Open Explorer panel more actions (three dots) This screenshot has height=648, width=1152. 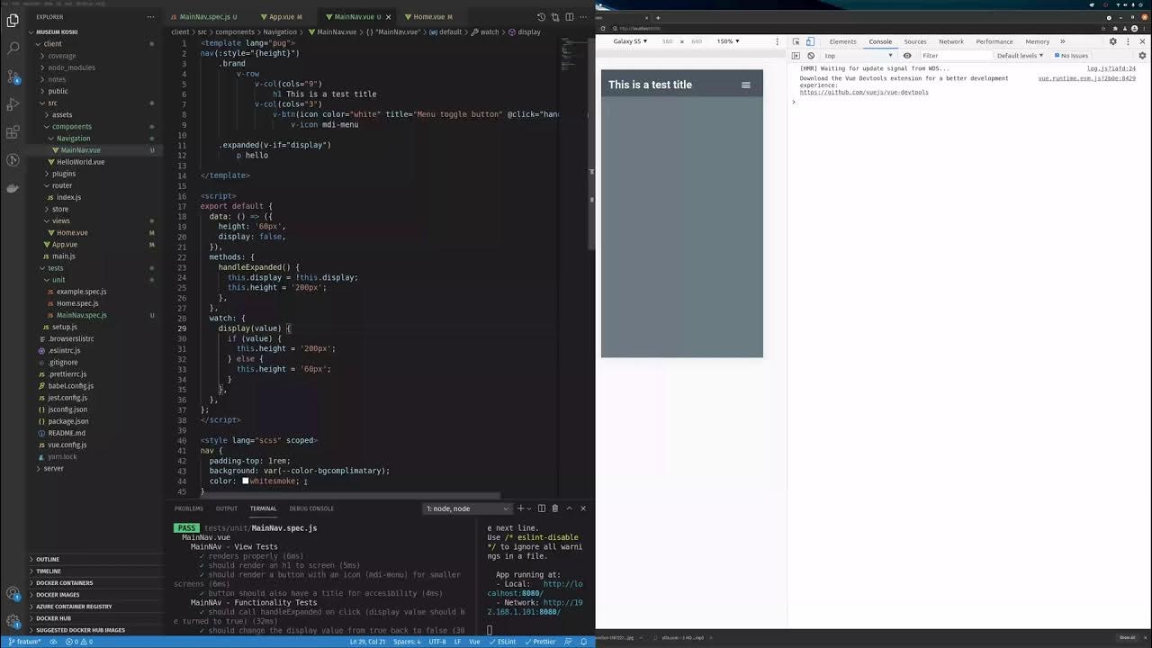(152, 16)
